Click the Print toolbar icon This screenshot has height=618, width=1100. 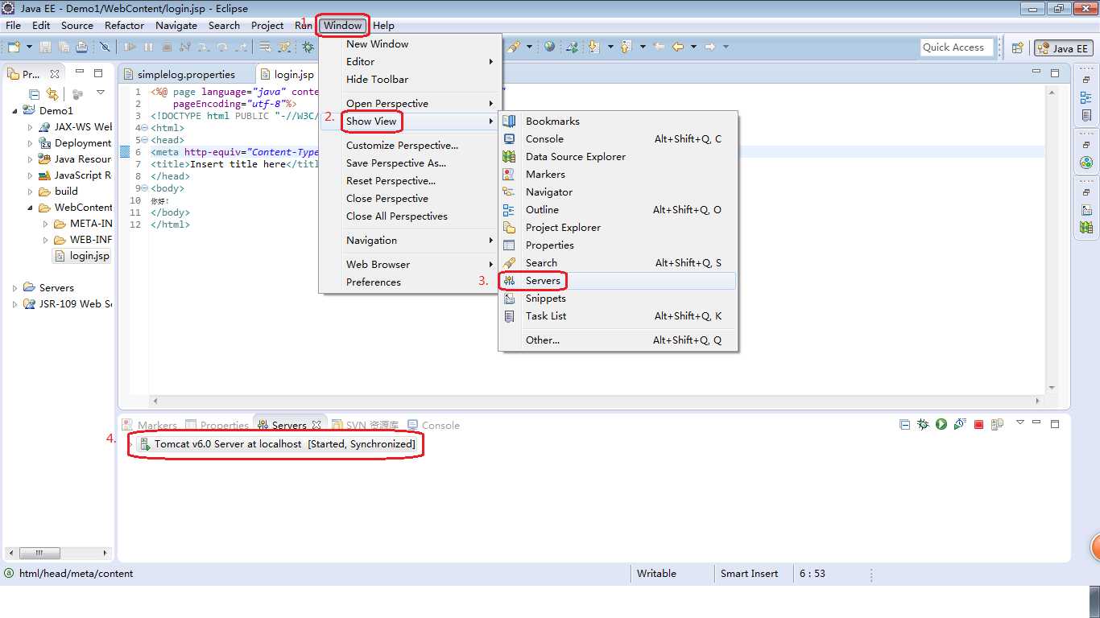click(81, 47)
